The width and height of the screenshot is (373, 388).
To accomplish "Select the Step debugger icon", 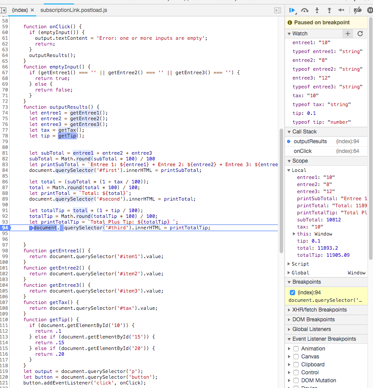I will click(341, 10).
